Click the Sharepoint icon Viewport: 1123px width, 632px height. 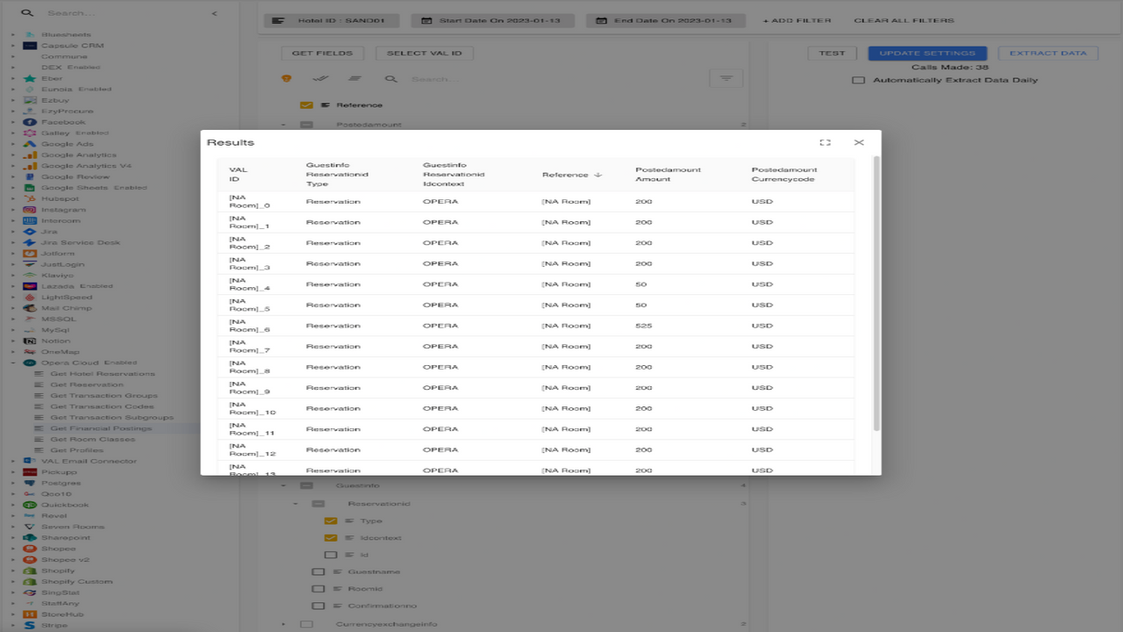pos(30,538)
